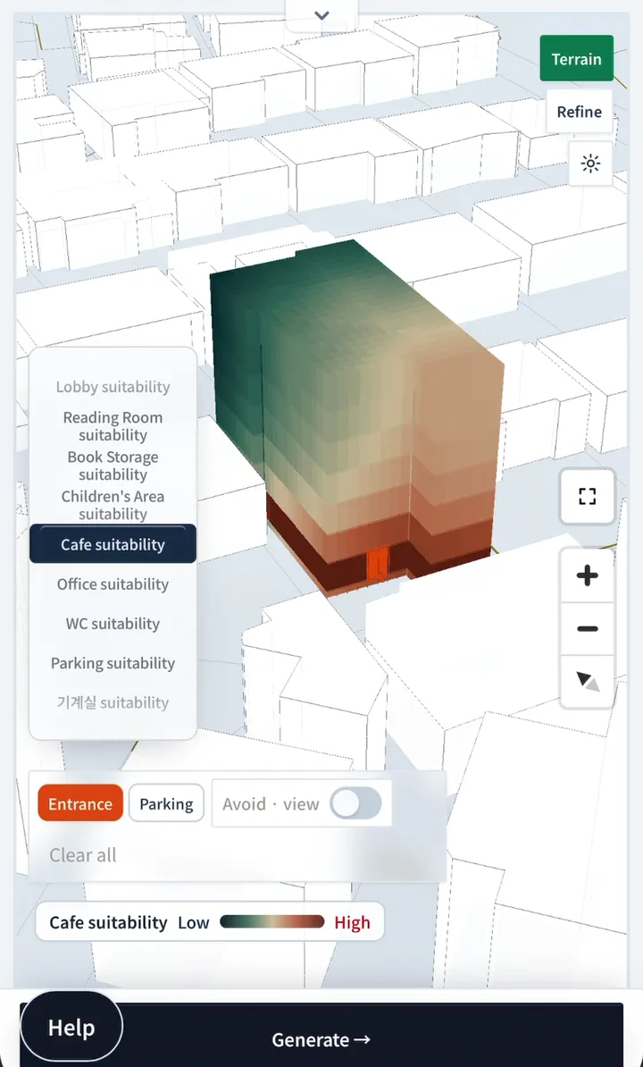
Task: Switch to Office suitability
Action: [x=113, y=584]
